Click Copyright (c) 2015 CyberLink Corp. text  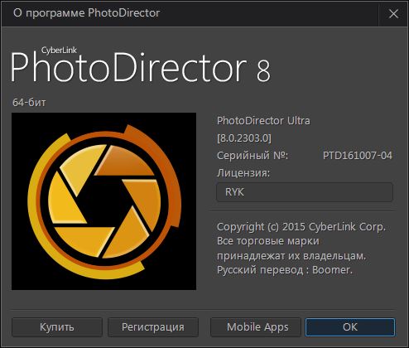(301, 227)
